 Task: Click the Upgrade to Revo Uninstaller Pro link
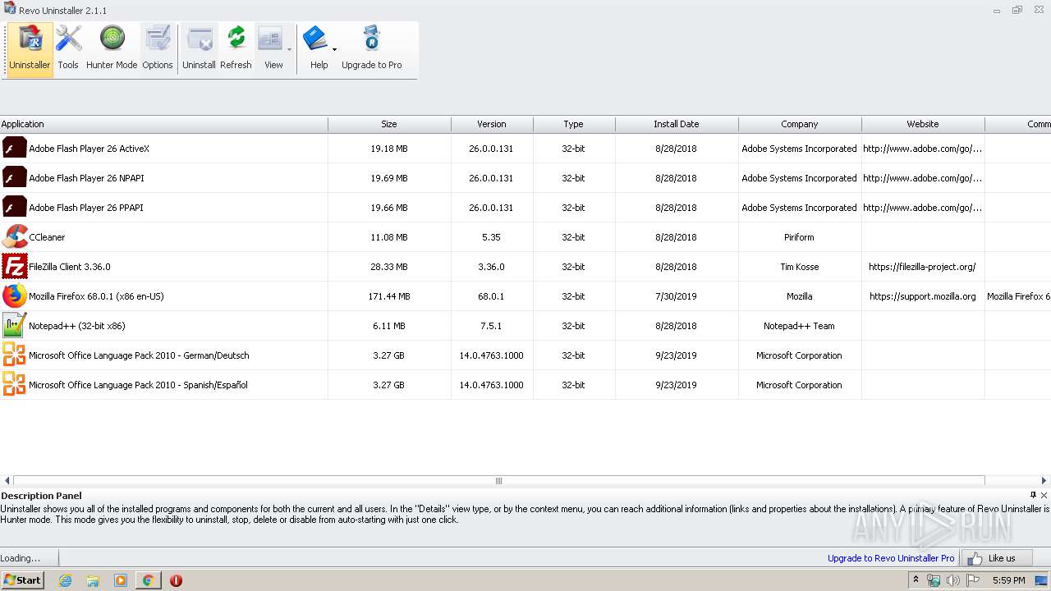point(891,558)
